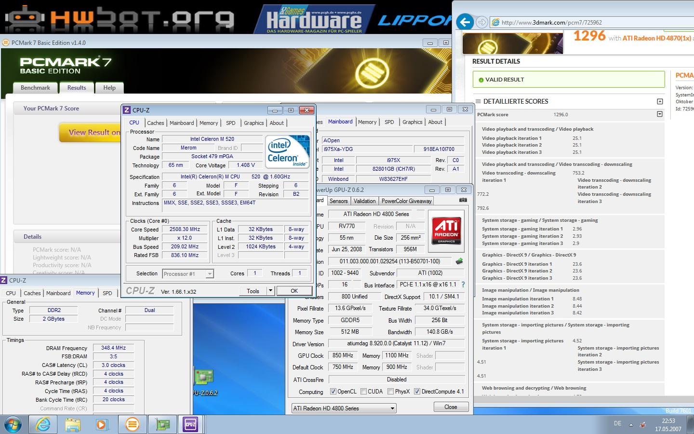Open Graphics tab in front CPU-Z
The image size is (694, 434).
[x=254, y=123]
